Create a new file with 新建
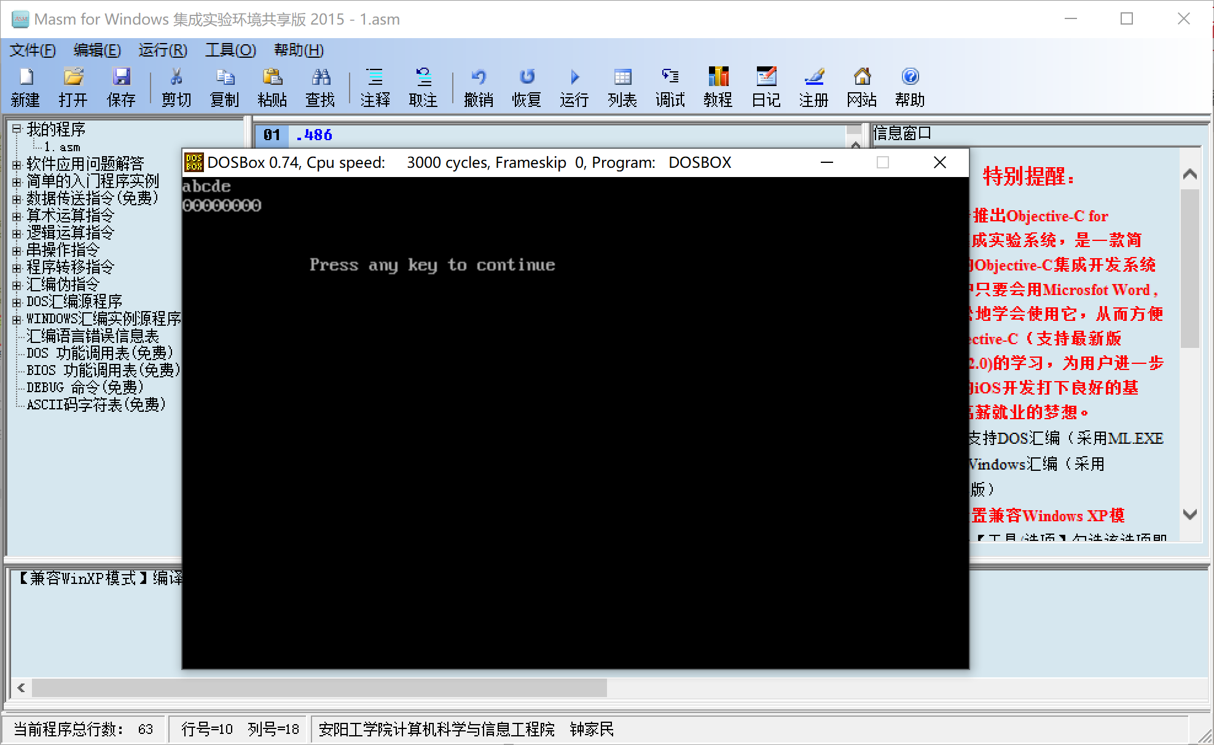Viewport: 1214px width, 745px height. point(25,86)
